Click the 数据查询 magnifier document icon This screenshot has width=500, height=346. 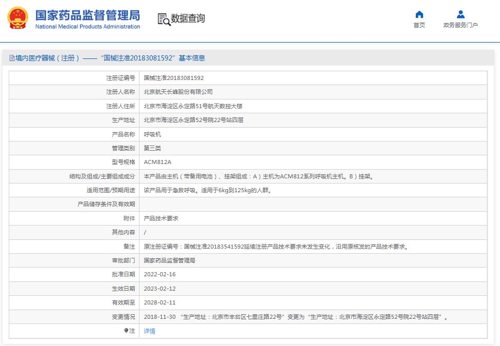tap(164, 19)
